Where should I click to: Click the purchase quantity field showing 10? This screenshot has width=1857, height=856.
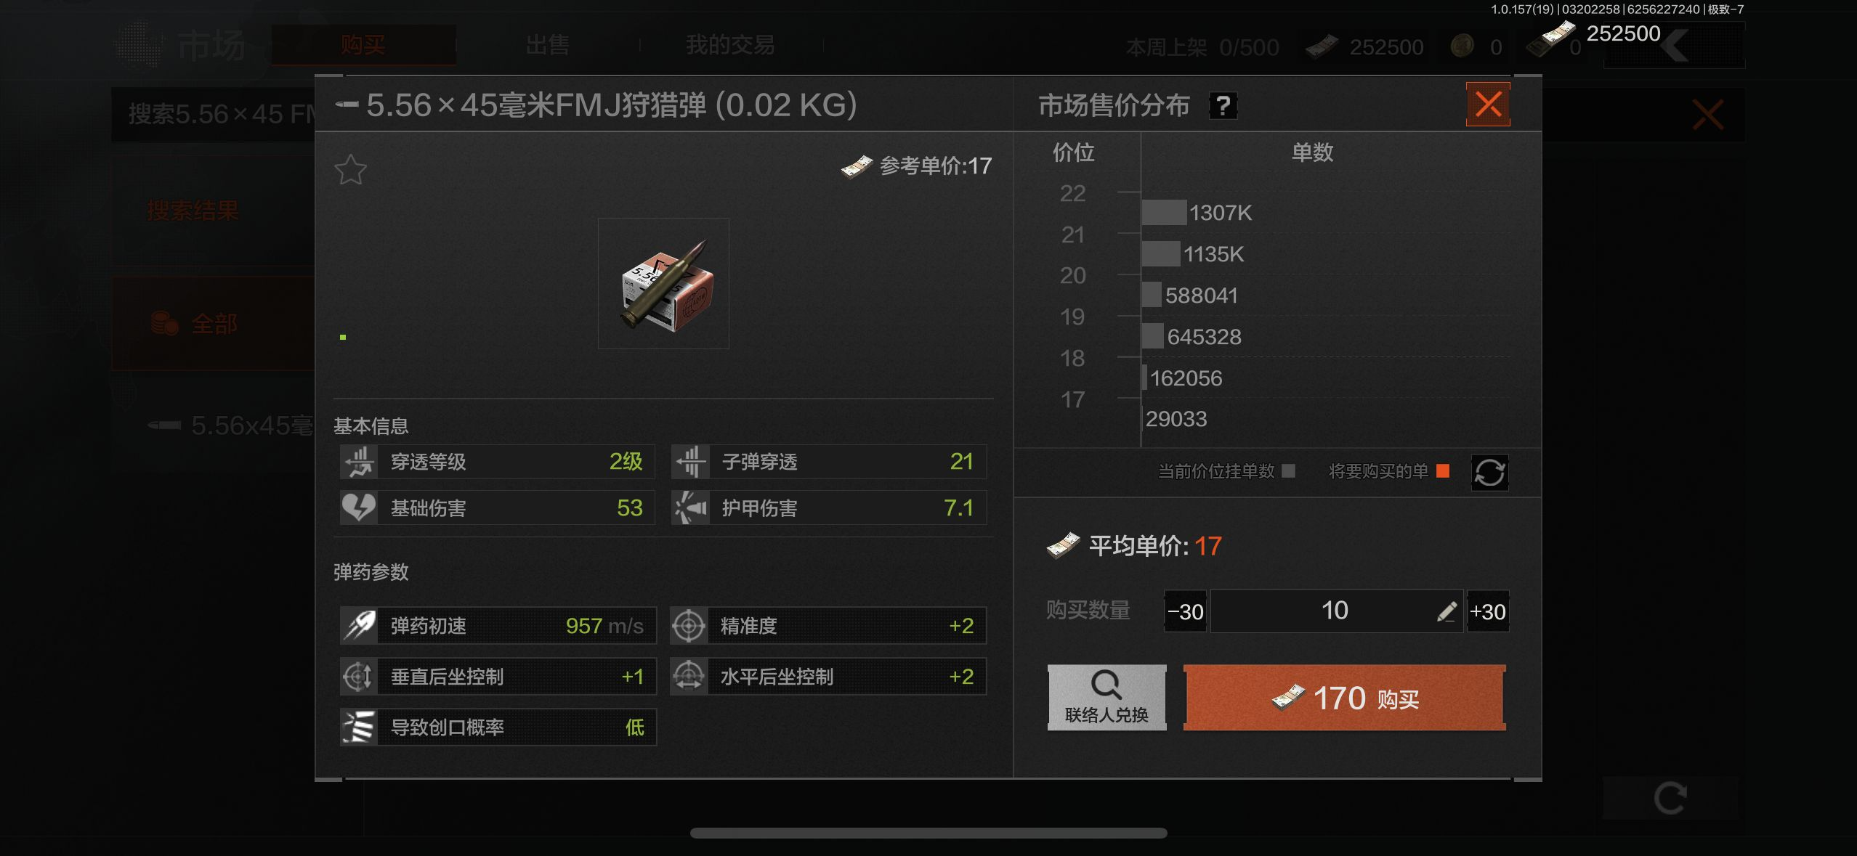click(x=1335, y=611)
